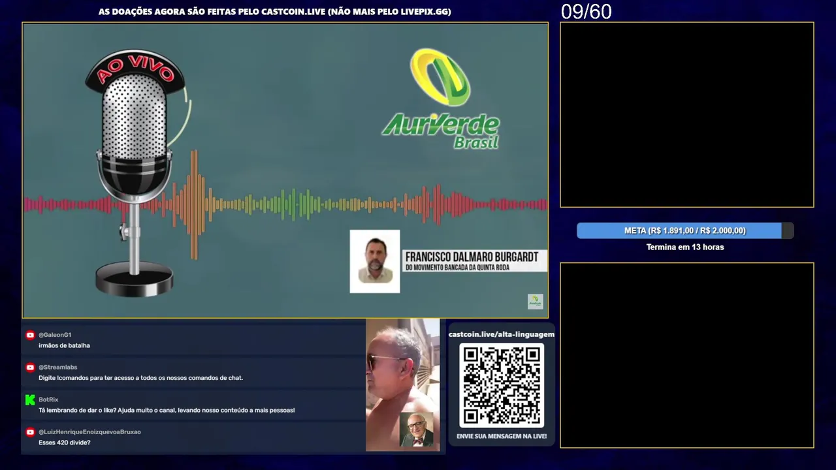Click the shirtless man webcam video
The width and height of the screenshot is (836, 470).
click(402, 384)
